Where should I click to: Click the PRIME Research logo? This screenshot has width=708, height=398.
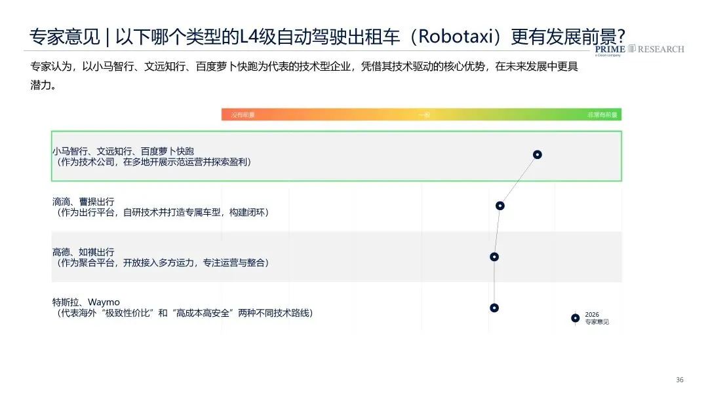639,50
